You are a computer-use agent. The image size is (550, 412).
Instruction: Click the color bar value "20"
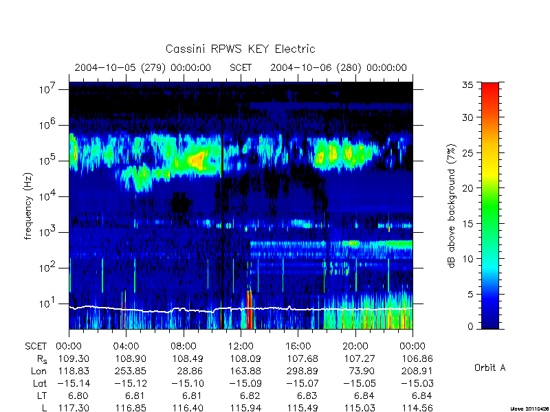467,188
